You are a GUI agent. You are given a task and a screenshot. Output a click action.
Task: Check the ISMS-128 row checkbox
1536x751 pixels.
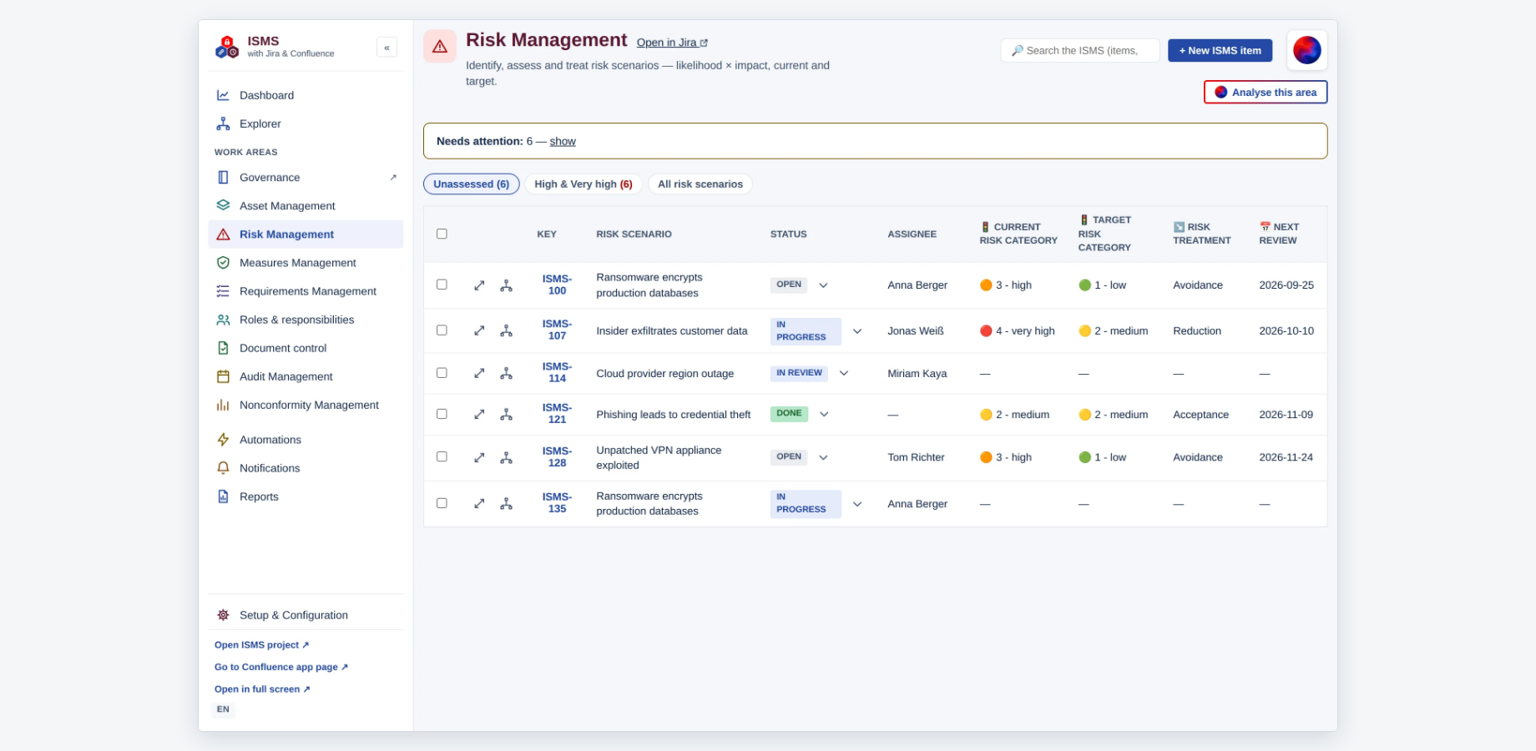point(442,456)
